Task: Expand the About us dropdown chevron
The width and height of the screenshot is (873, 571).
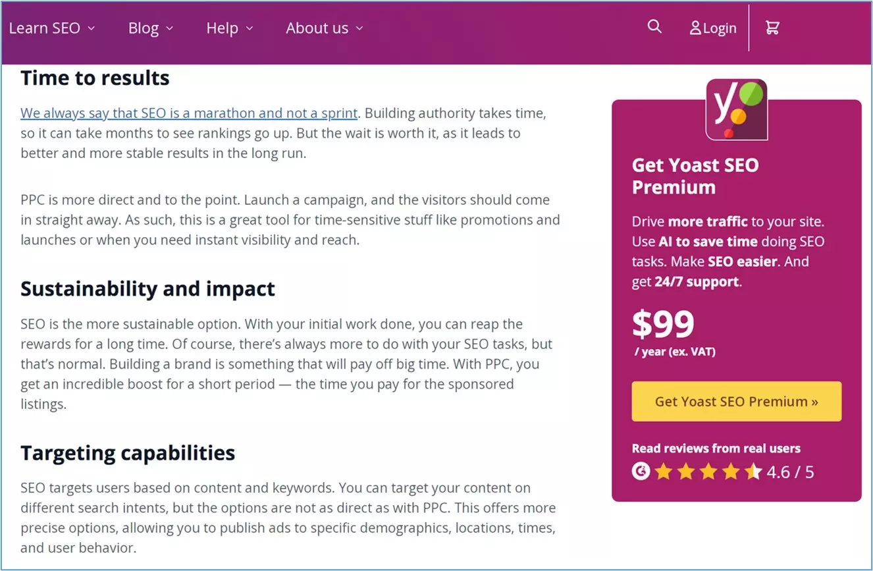Action: pyautogui.click(x=359, y=28)
